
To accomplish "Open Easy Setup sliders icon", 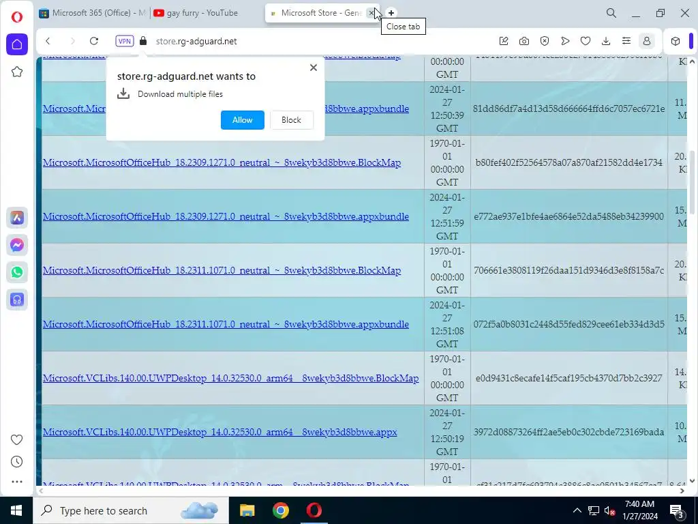I will 626,41.
